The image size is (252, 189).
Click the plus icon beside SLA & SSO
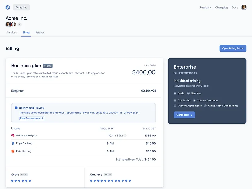tap(175, 100)
